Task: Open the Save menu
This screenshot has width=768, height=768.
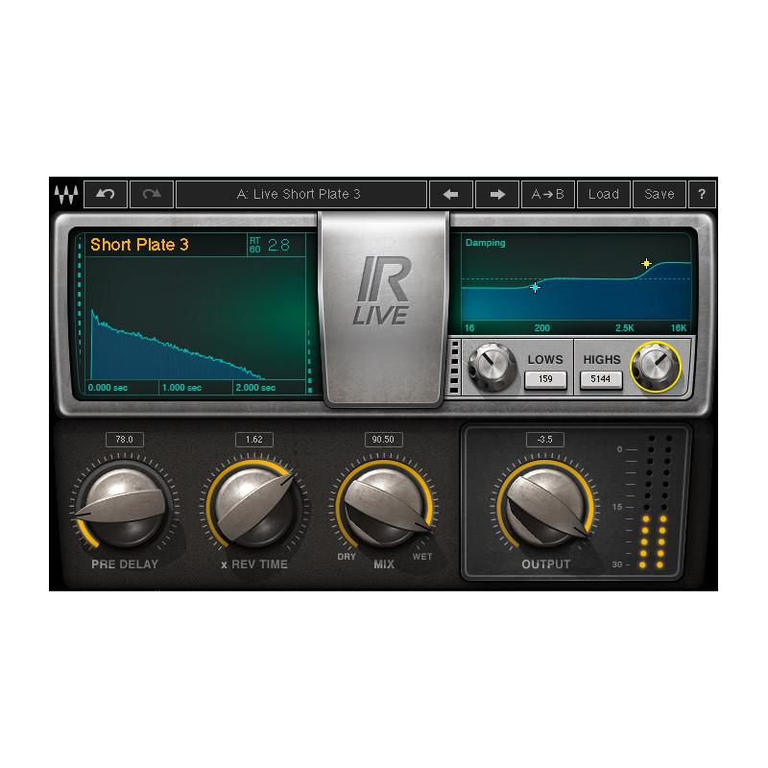Action: coord(660,194)
